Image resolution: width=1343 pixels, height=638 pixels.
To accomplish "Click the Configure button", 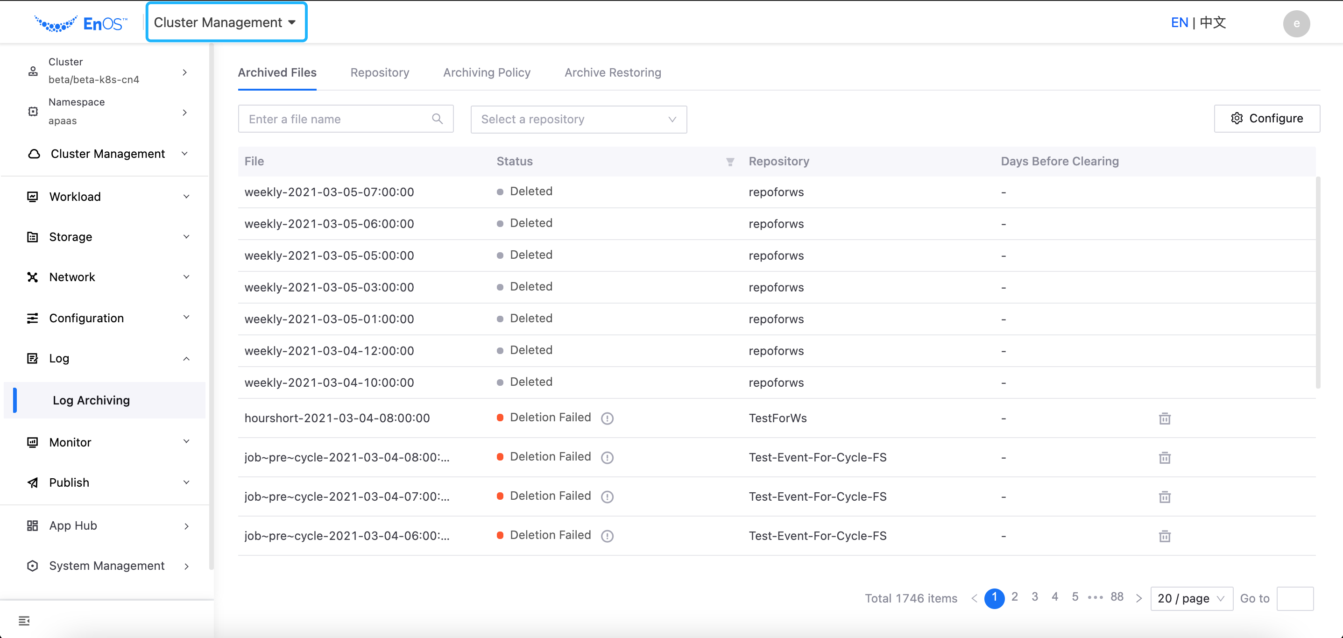I will (x=1266, y=118).
